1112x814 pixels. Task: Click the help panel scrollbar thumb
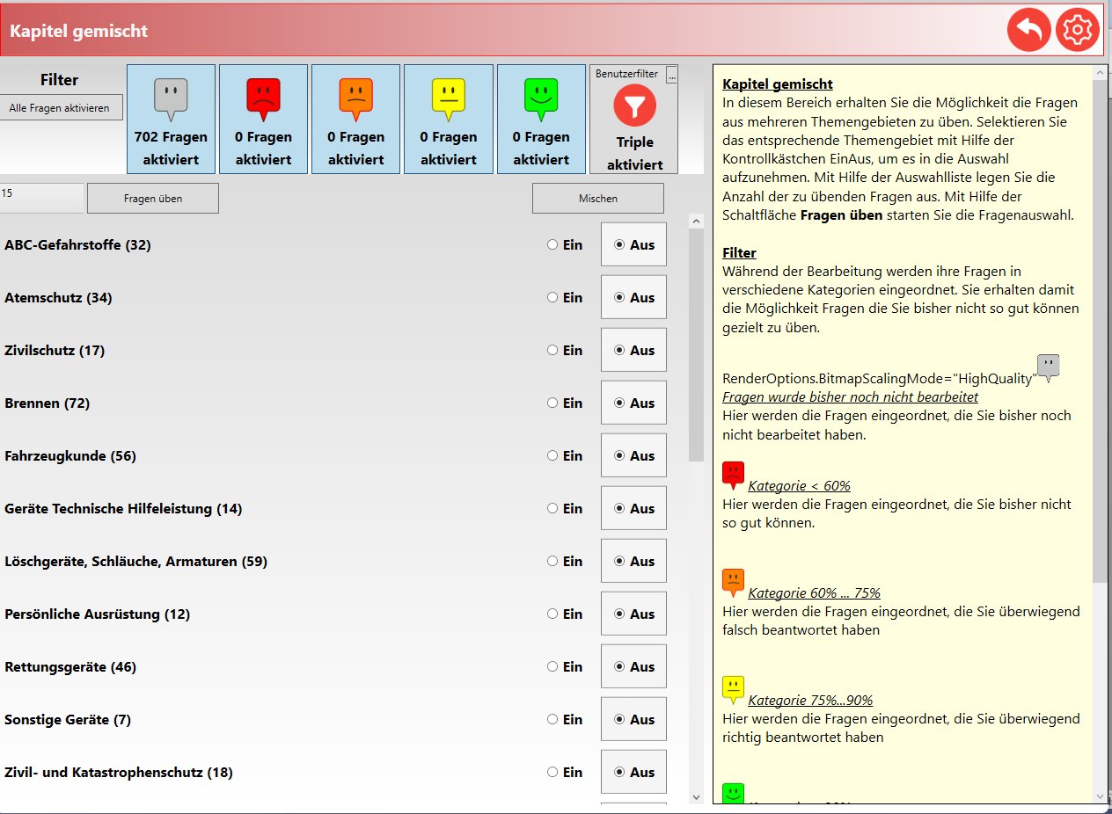click(1100, 331)
